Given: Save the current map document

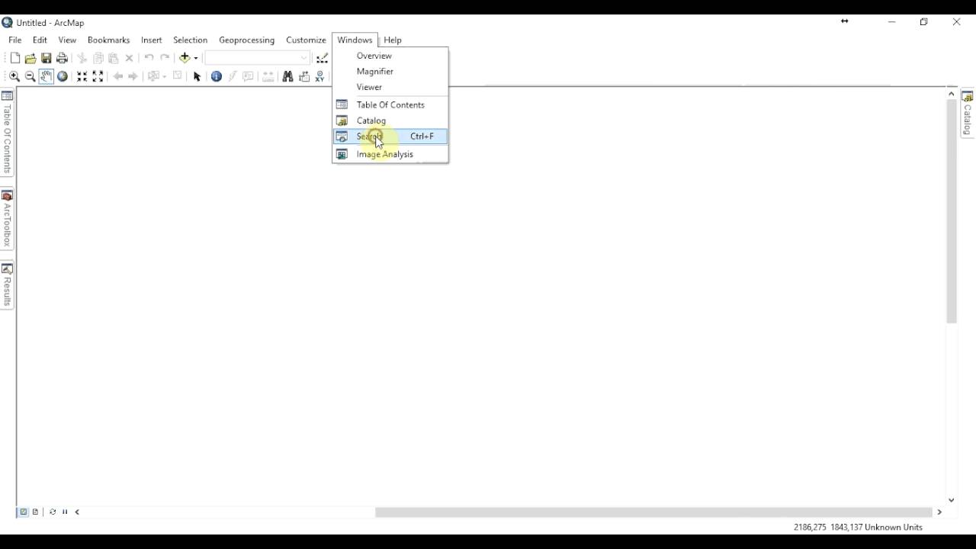Looking at the screenshot, I should coord(47,58).
